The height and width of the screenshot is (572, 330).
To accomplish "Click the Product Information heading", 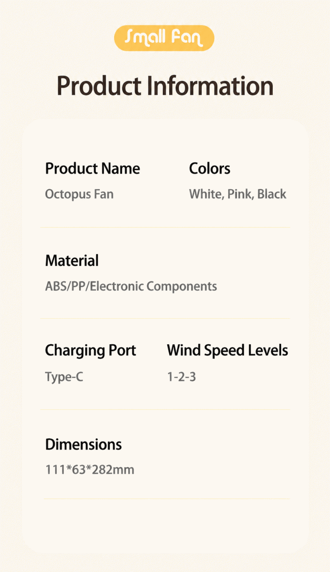I will pos(165,86).
